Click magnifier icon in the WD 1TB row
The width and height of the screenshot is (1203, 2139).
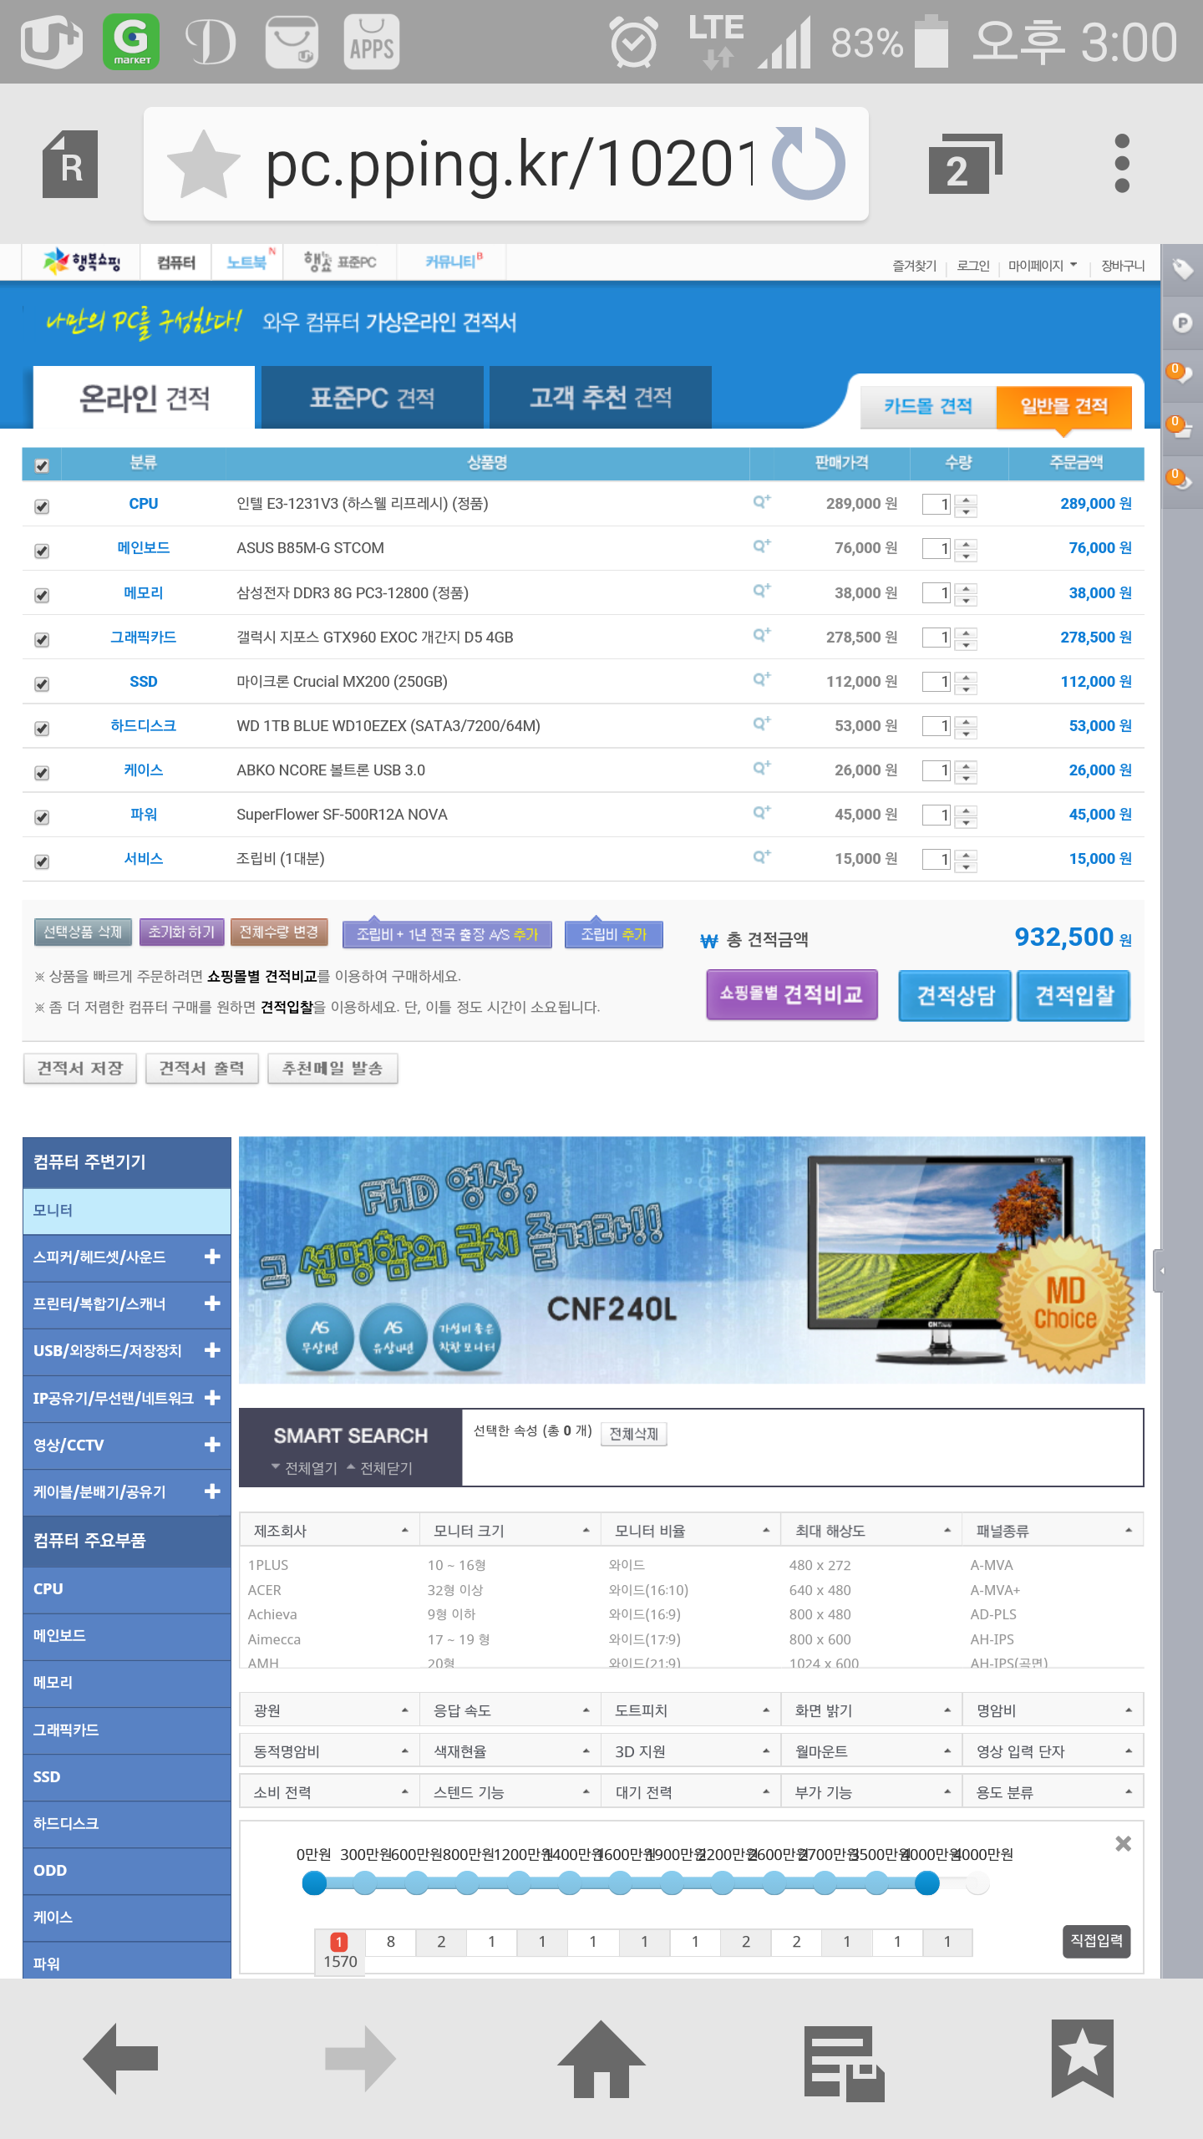coord(761,724)
